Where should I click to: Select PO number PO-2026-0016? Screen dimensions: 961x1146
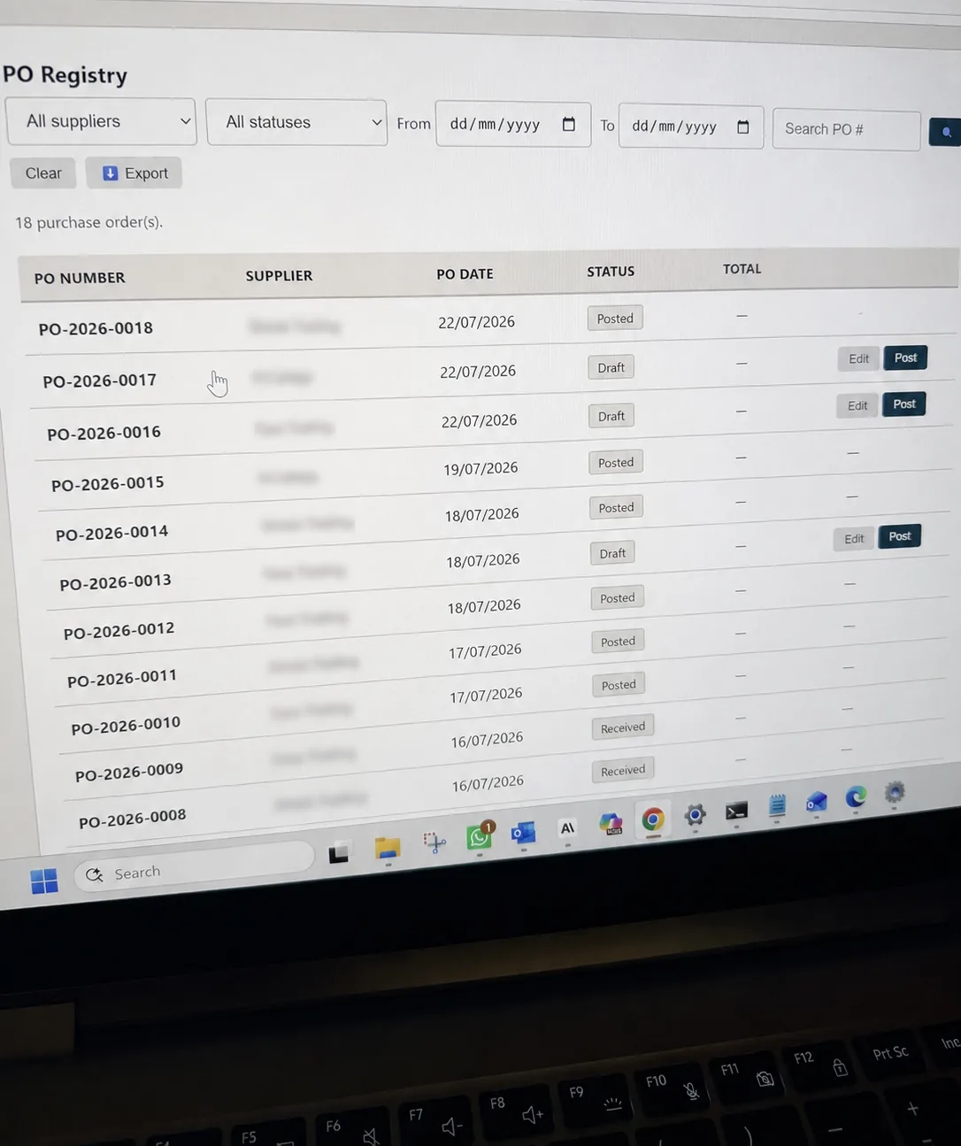104,433
